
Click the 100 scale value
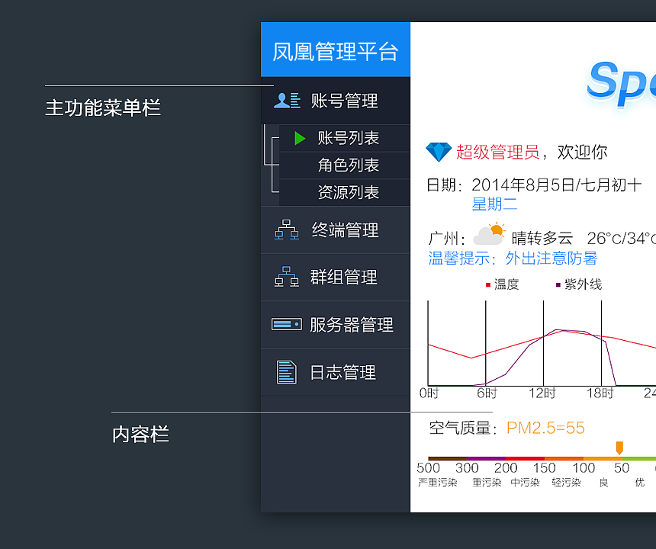(584, 467)
